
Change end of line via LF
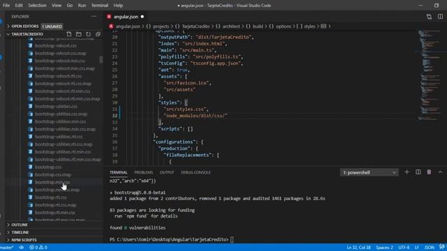coord(416,248)
